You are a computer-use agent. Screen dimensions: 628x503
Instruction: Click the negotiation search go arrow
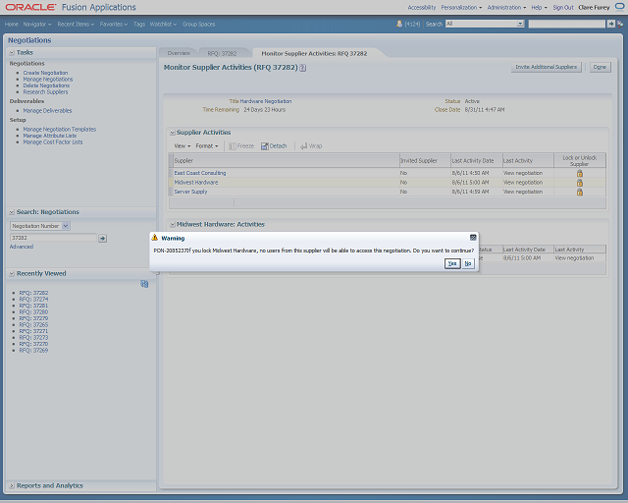click(102, 239)
